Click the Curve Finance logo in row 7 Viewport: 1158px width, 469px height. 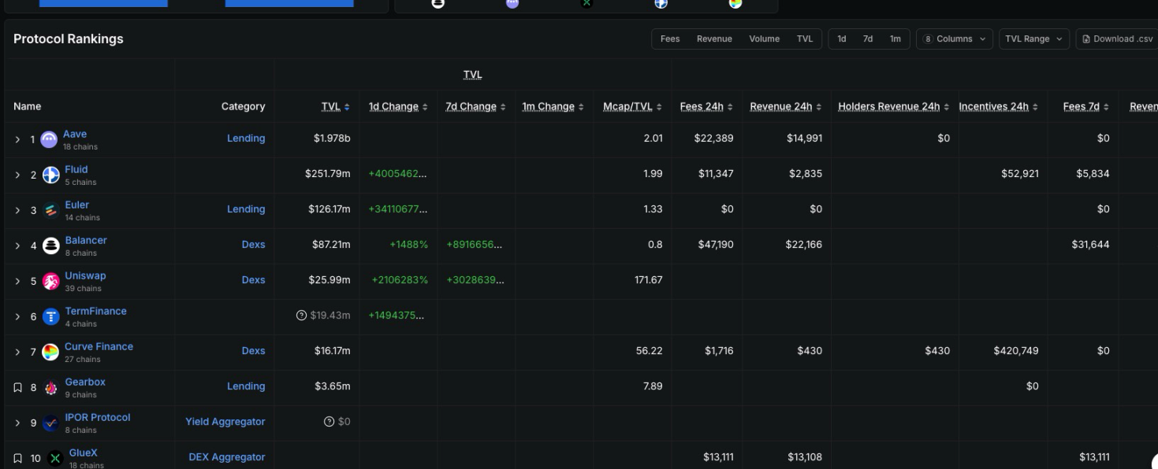(x=51, y=351)
